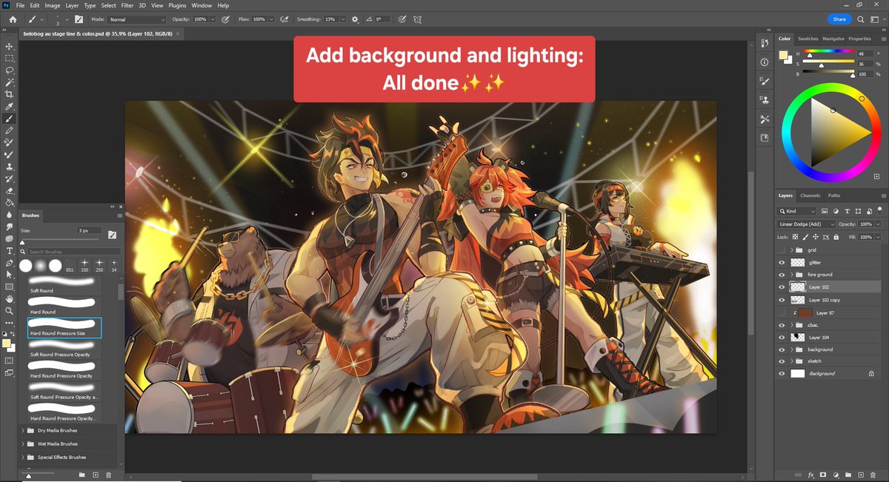Click the Share button
Screen dimensions: 889x482
pos(839,19)
